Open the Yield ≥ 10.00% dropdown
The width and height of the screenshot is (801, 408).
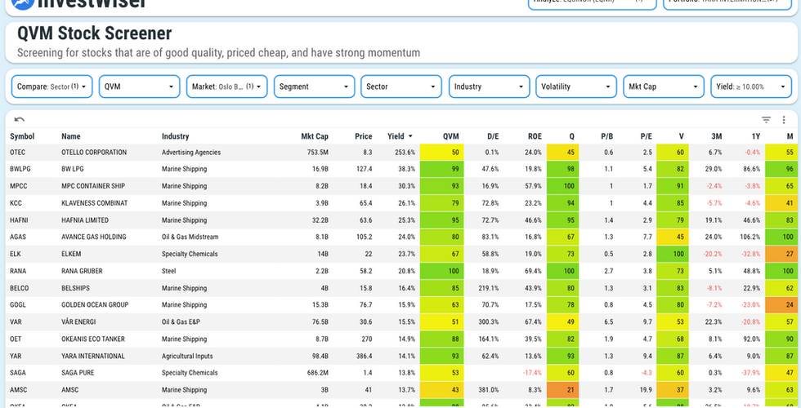click(751, 86)
